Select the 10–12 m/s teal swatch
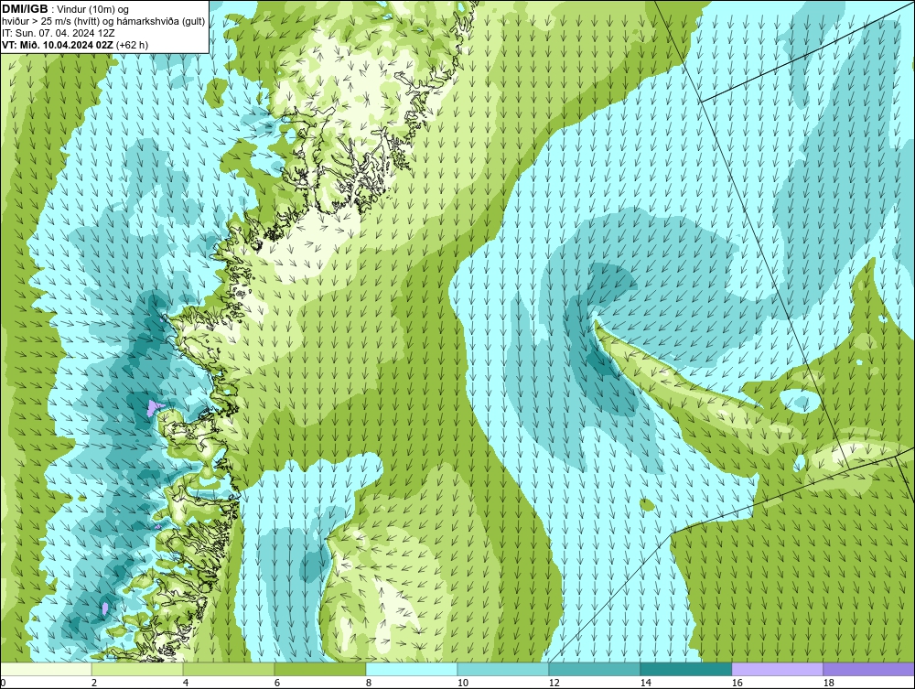 click(503, 669)
